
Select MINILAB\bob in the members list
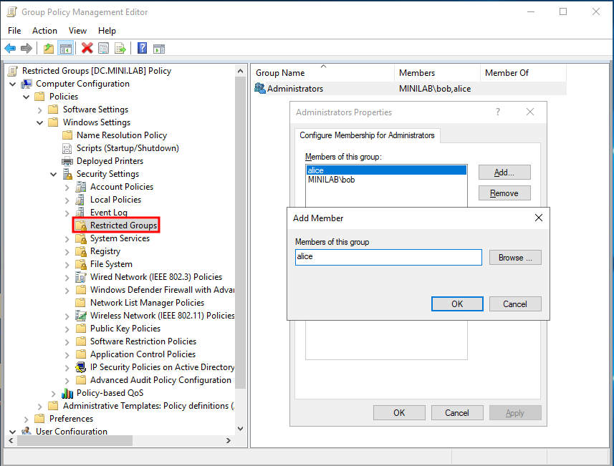[x=386, y=180]
